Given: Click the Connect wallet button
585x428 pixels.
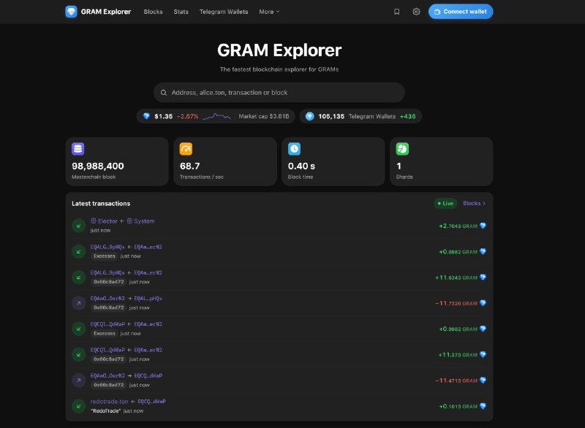Looking at the screenshot, I should tap(461, 12).
